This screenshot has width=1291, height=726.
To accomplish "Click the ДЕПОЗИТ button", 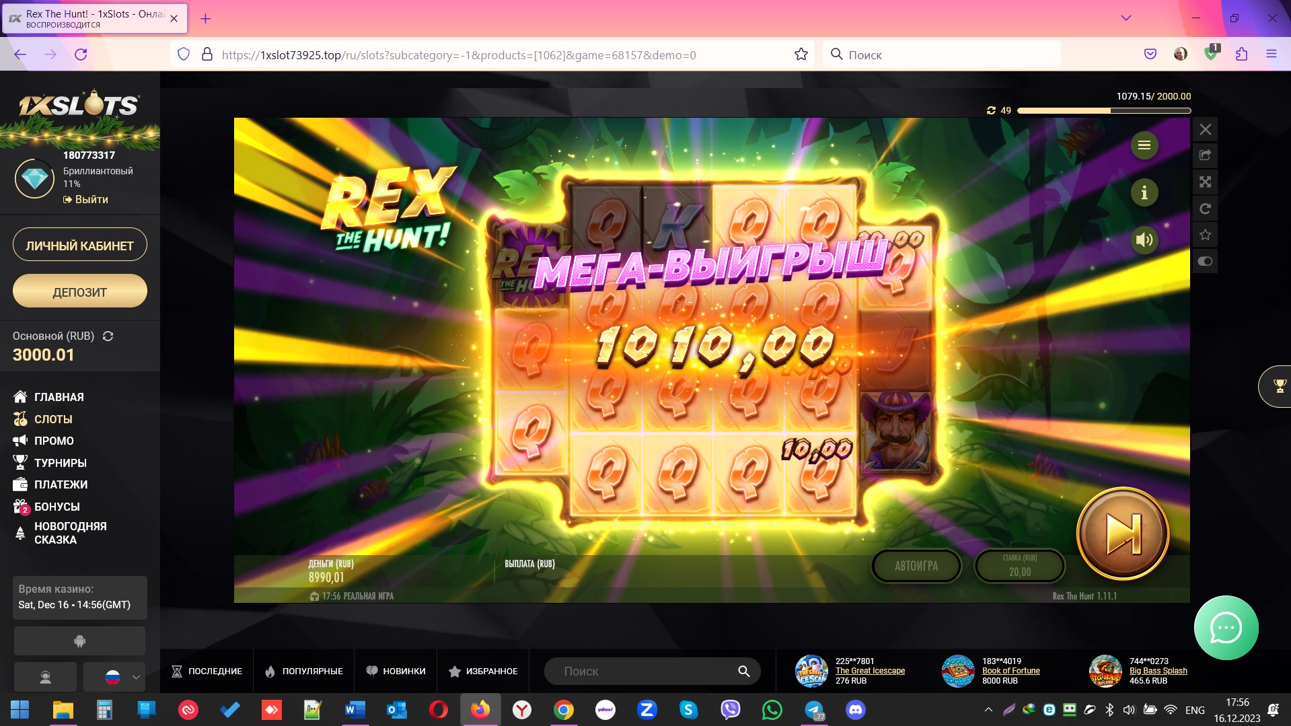I will coord(80,292).
